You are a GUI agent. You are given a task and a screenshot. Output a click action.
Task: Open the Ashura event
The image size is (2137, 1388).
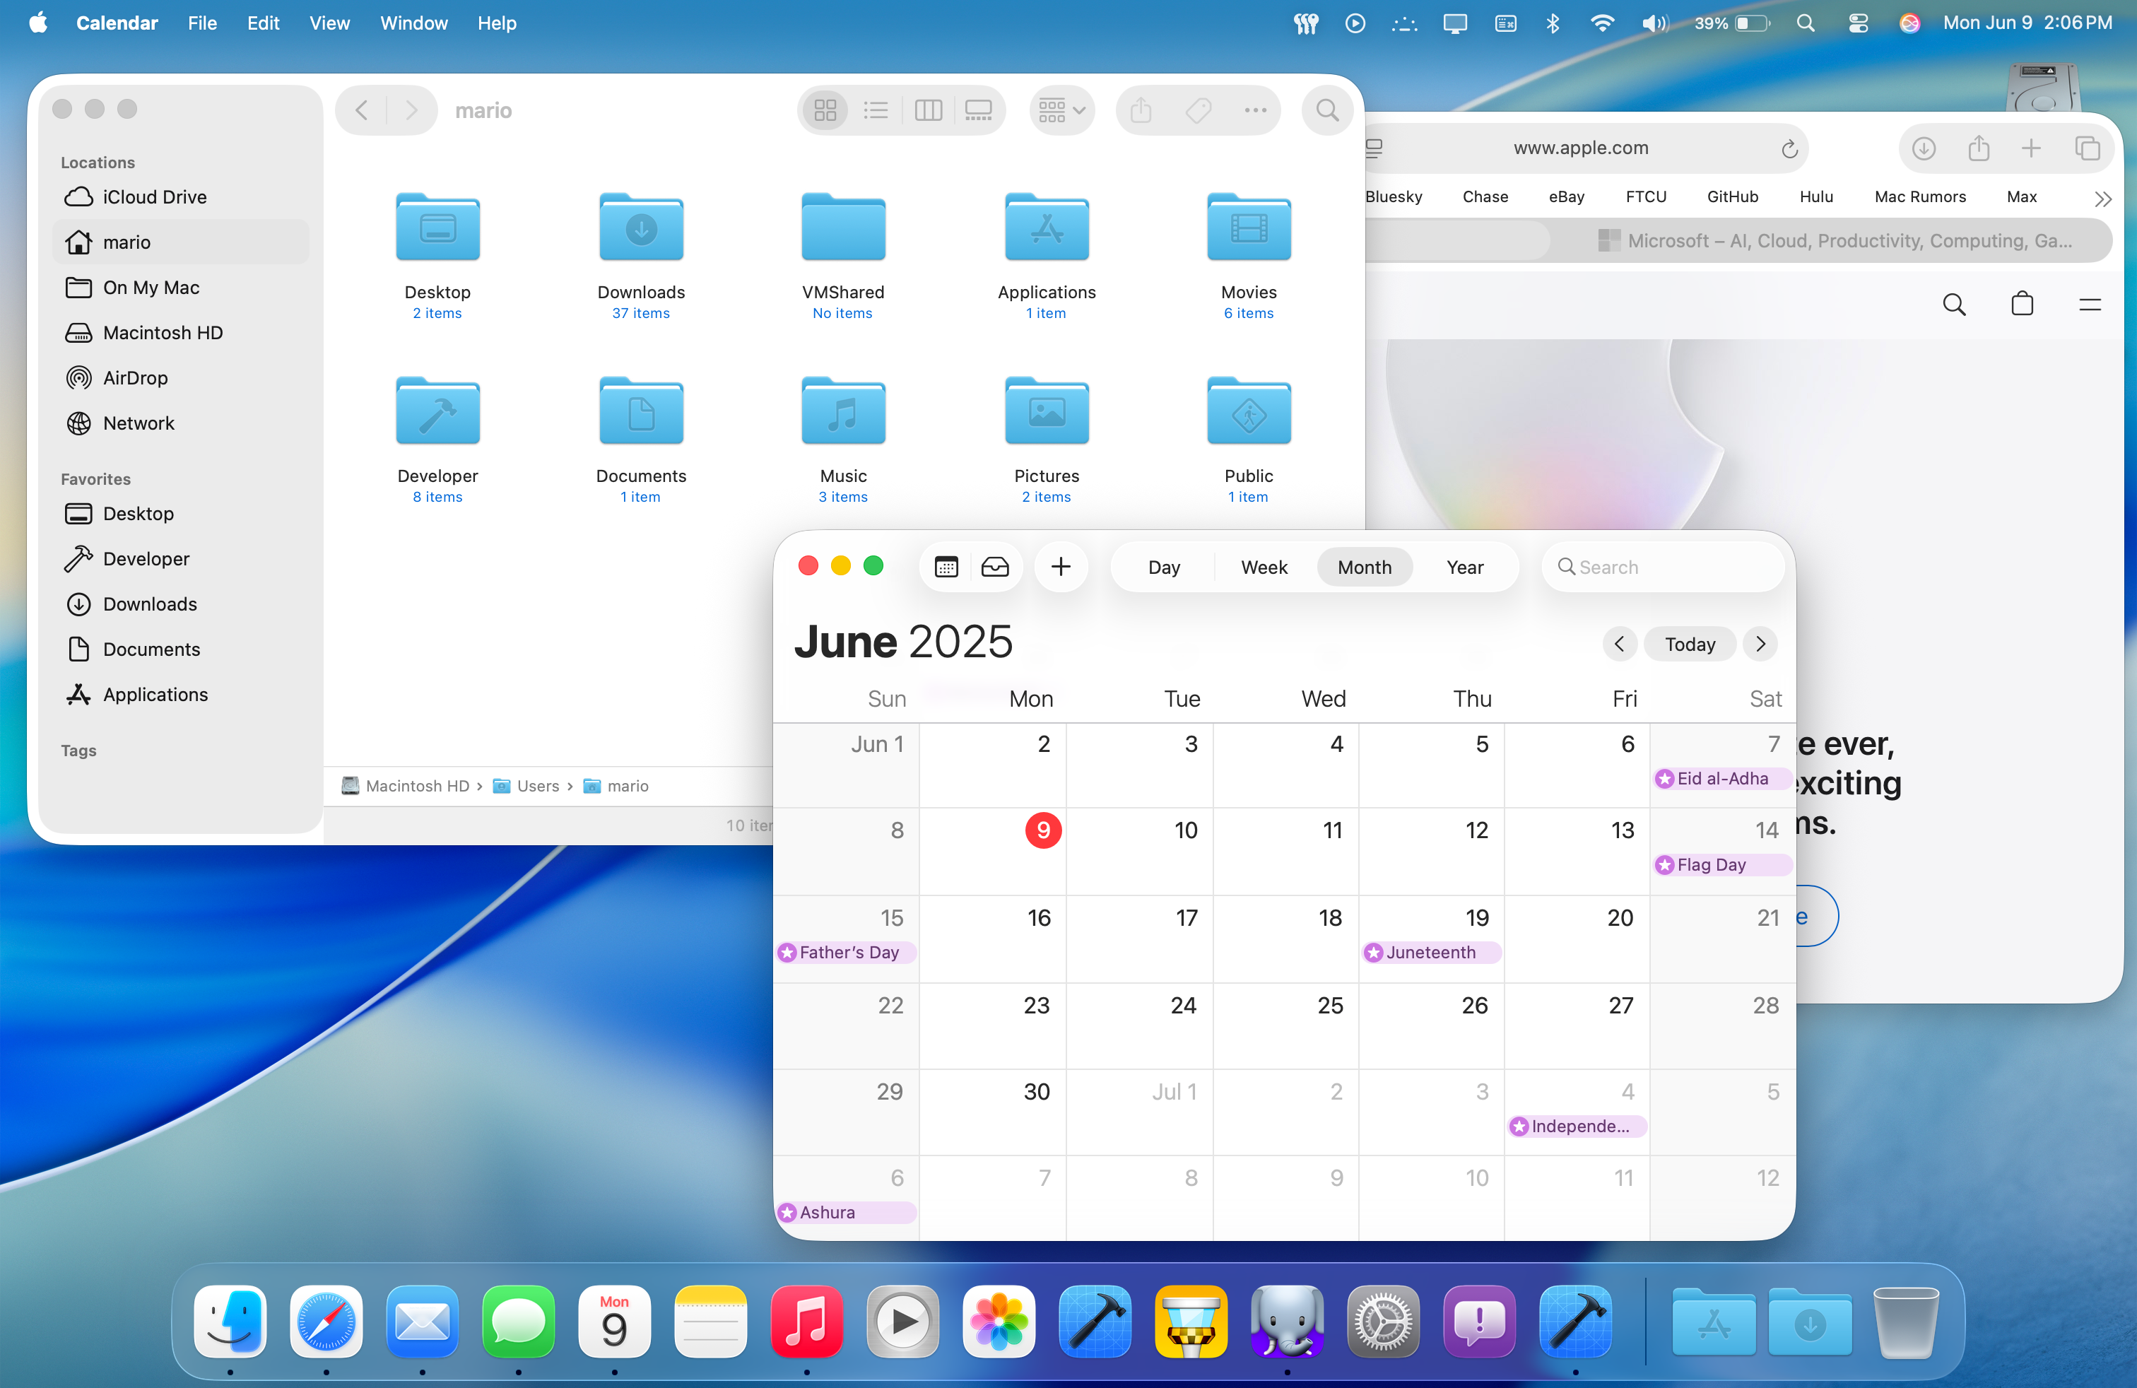click(846, 1212)
